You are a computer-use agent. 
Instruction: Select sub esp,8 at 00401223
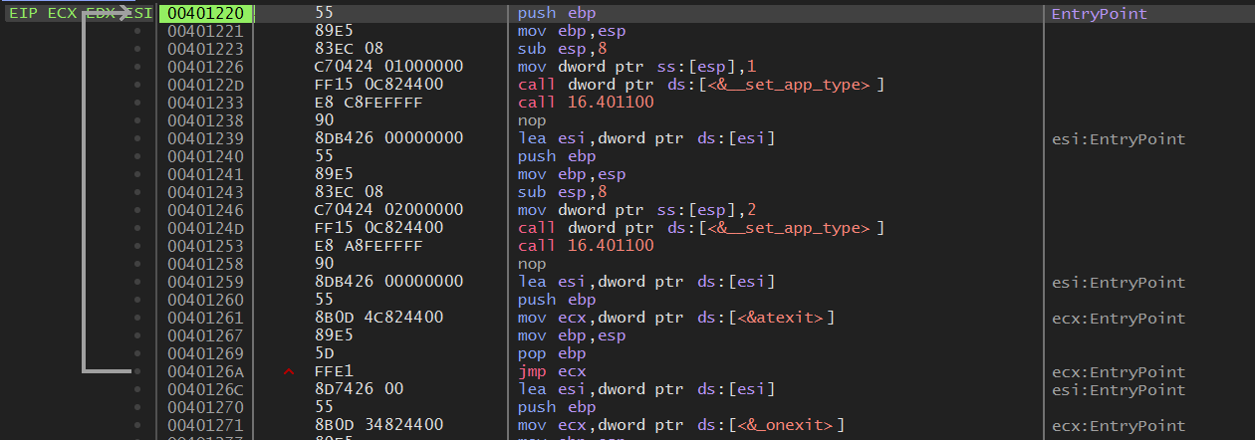(562, 49)
